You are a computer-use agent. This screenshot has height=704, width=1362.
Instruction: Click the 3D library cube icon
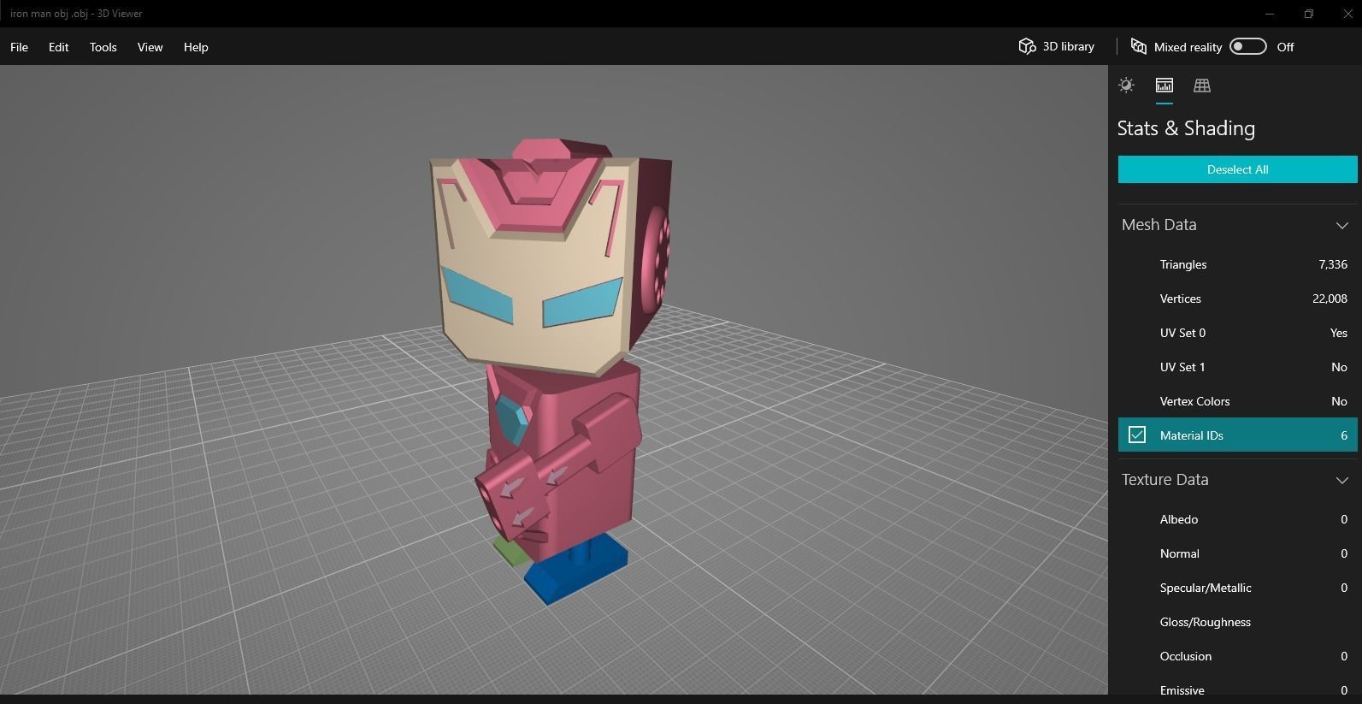coord(1027,46)
